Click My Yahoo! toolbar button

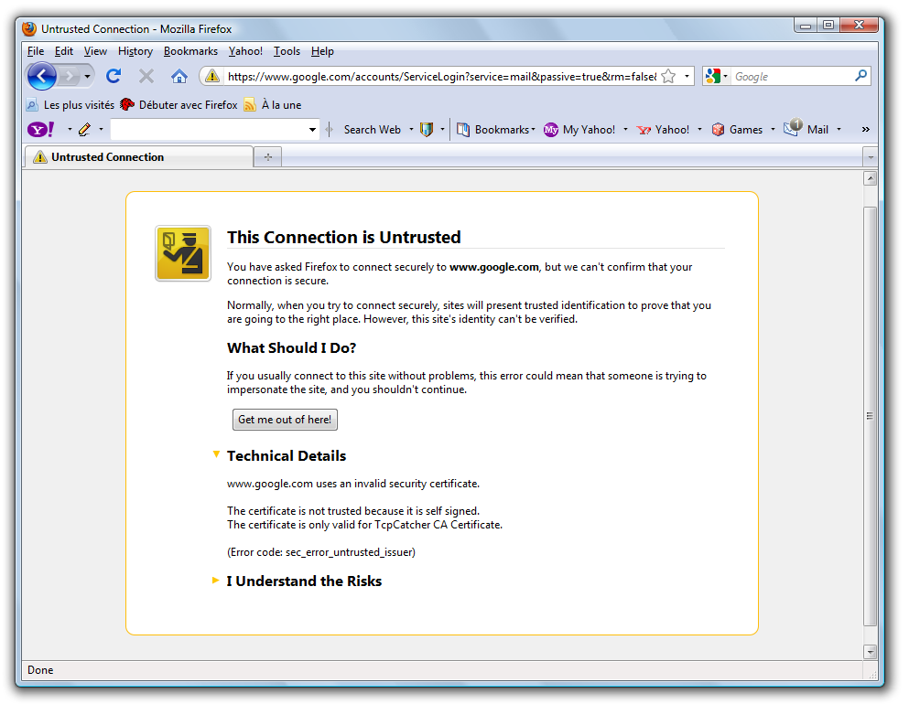579,130
